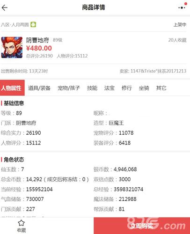Open the 法宝 tab
The image size is (190, 234).
point(110,88)
